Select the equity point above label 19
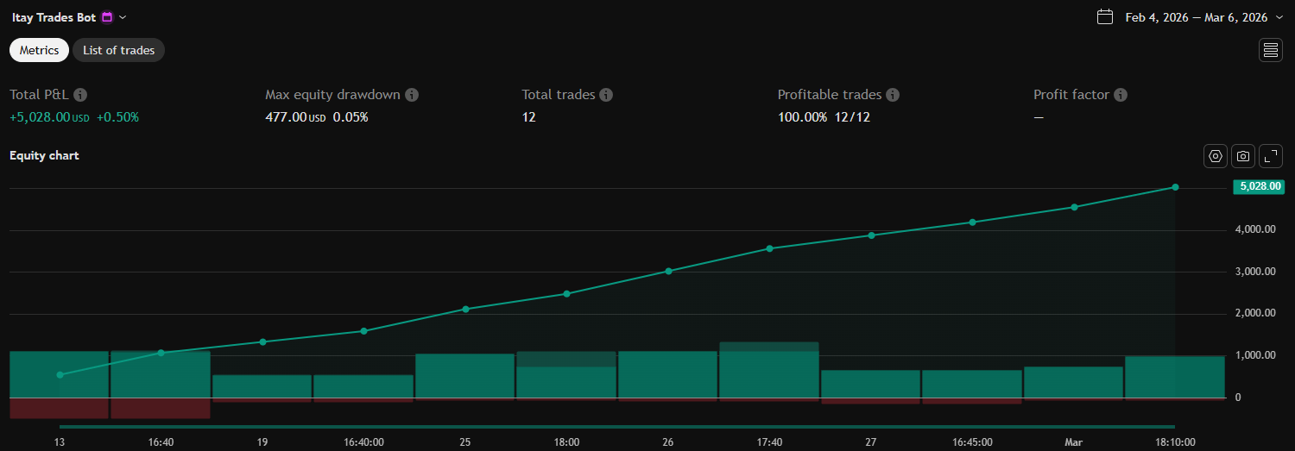Screen dimensions: 1295x451 point(262,341)
